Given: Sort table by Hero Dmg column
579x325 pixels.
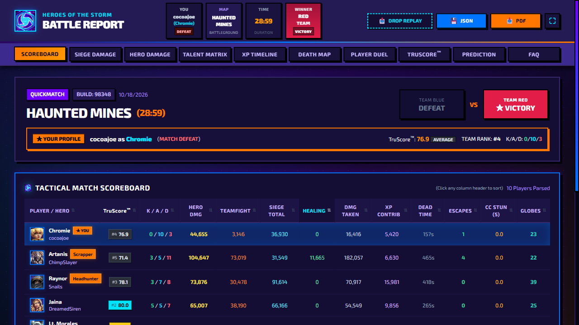Looking at the screenshot, I should pyautogui.click(x=198, y=211).
